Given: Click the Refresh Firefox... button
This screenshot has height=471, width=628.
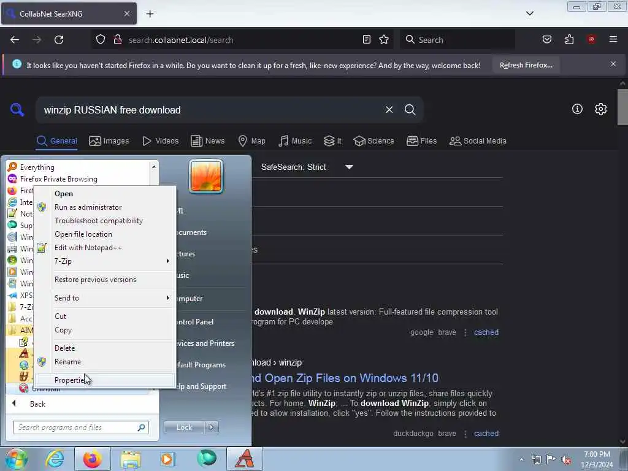Looking at the screenshot, I should pyautogui.click(x=526, y=65).
